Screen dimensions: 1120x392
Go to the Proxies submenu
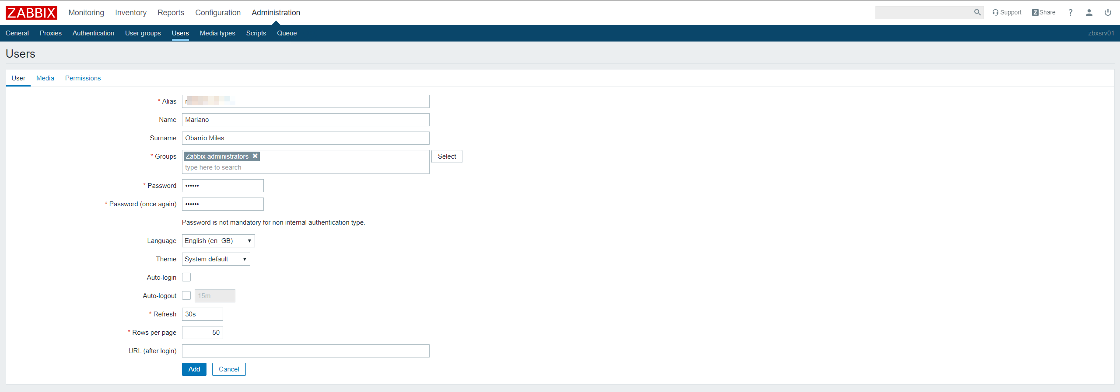51,33
